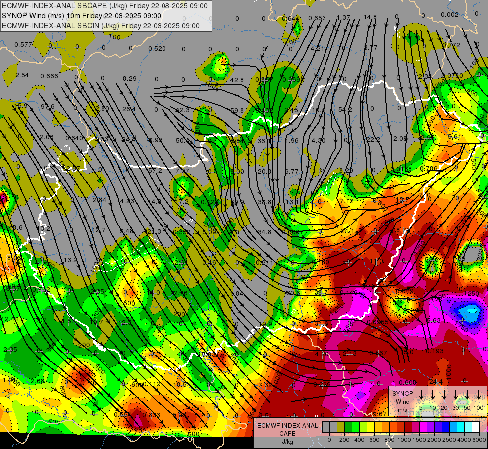Click the SYNOP Wind m/s legend label
The height and width of the screenshot is (449, 488).
pyautogui.click(x=402, y=402)
